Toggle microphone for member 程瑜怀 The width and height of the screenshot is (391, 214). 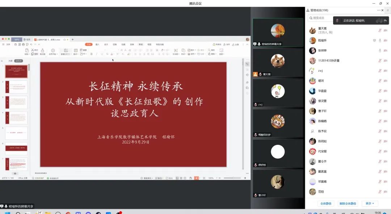380,41
